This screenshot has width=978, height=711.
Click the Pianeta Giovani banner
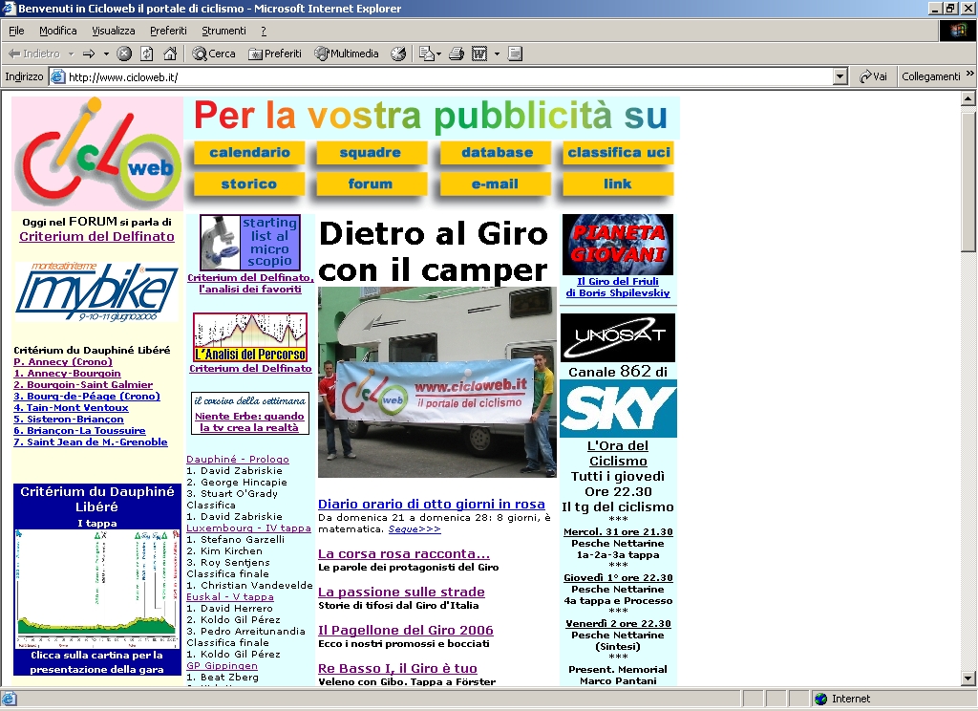(618, 245)
